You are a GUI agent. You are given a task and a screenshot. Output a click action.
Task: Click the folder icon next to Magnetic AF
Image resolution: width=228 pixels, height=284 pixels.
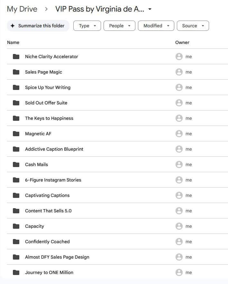point(16,134)
